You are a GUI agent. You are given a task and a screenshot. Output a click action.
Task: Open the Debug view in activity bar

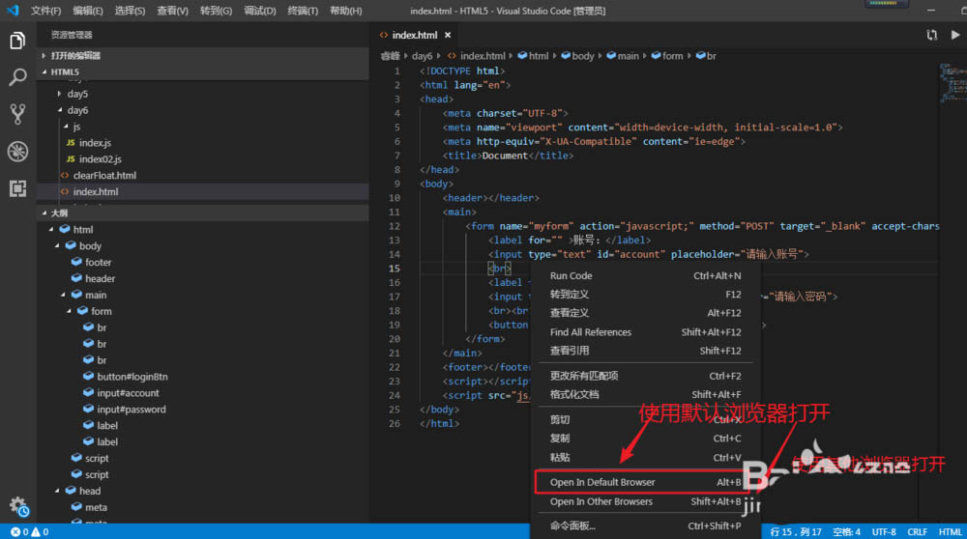click(x=17, y=152)
